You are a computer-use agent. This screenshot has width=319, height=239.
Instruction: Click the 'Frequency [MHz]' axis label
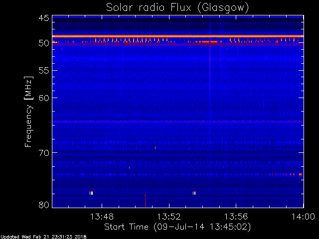28,112
